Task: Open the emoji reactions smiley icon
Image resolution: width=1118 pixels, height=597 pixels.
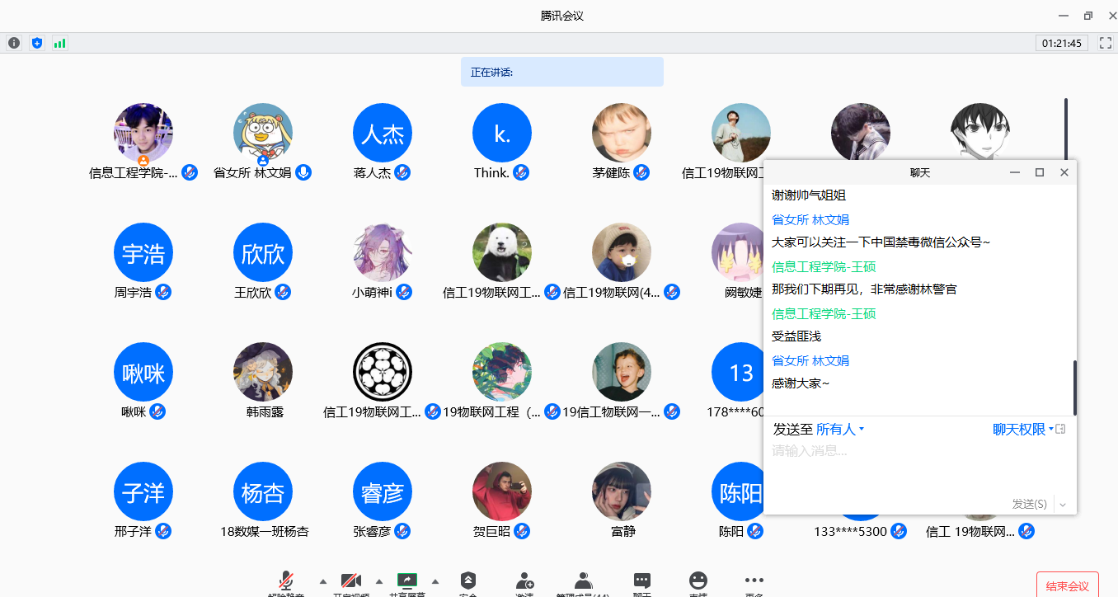Action: pyautogui.click(x=698, y=582)
